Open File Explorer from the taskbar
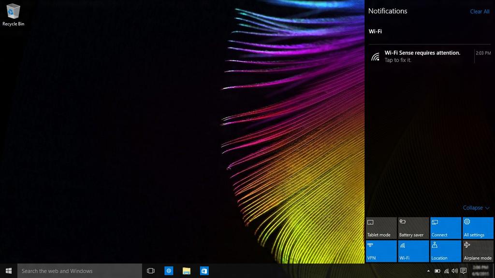 [x=187, y=271]
